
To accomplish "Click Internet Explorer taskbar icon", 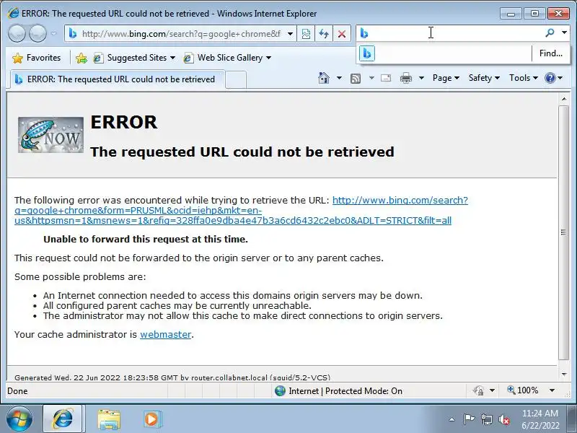I will (63, 419).
